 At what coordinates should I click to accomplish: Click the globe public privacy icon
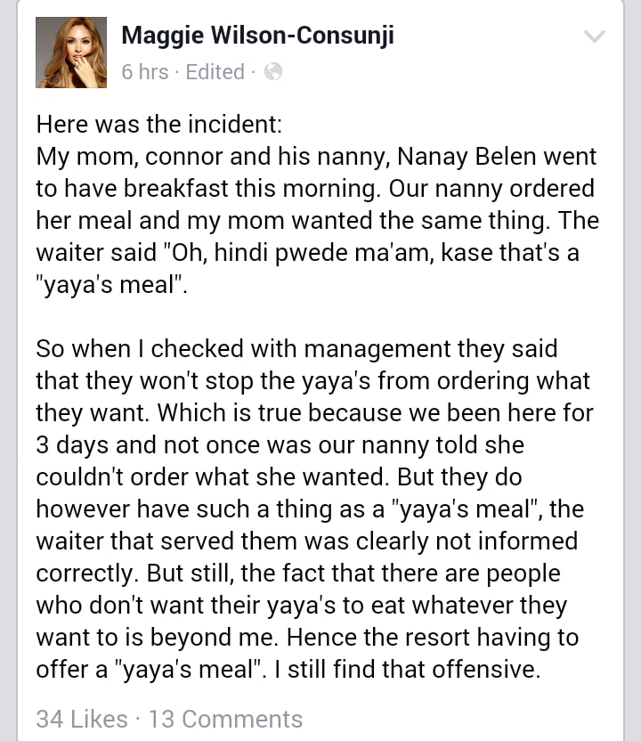pos(273,72)
